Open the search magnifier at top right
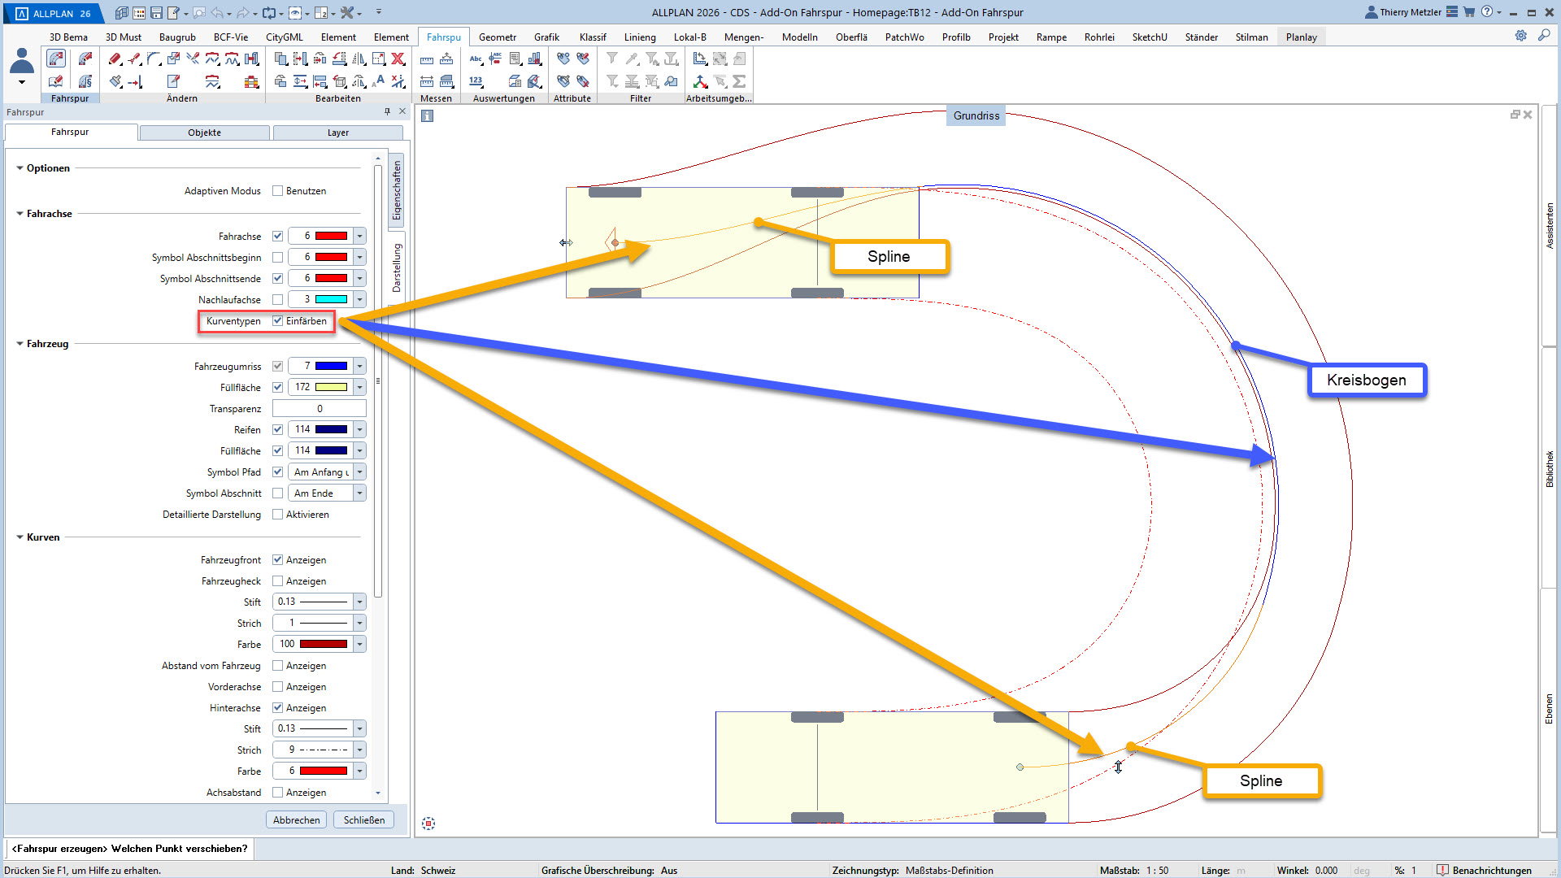Image resolution: width=1561 pixels, height=878 pixels. pos(1543,35)
